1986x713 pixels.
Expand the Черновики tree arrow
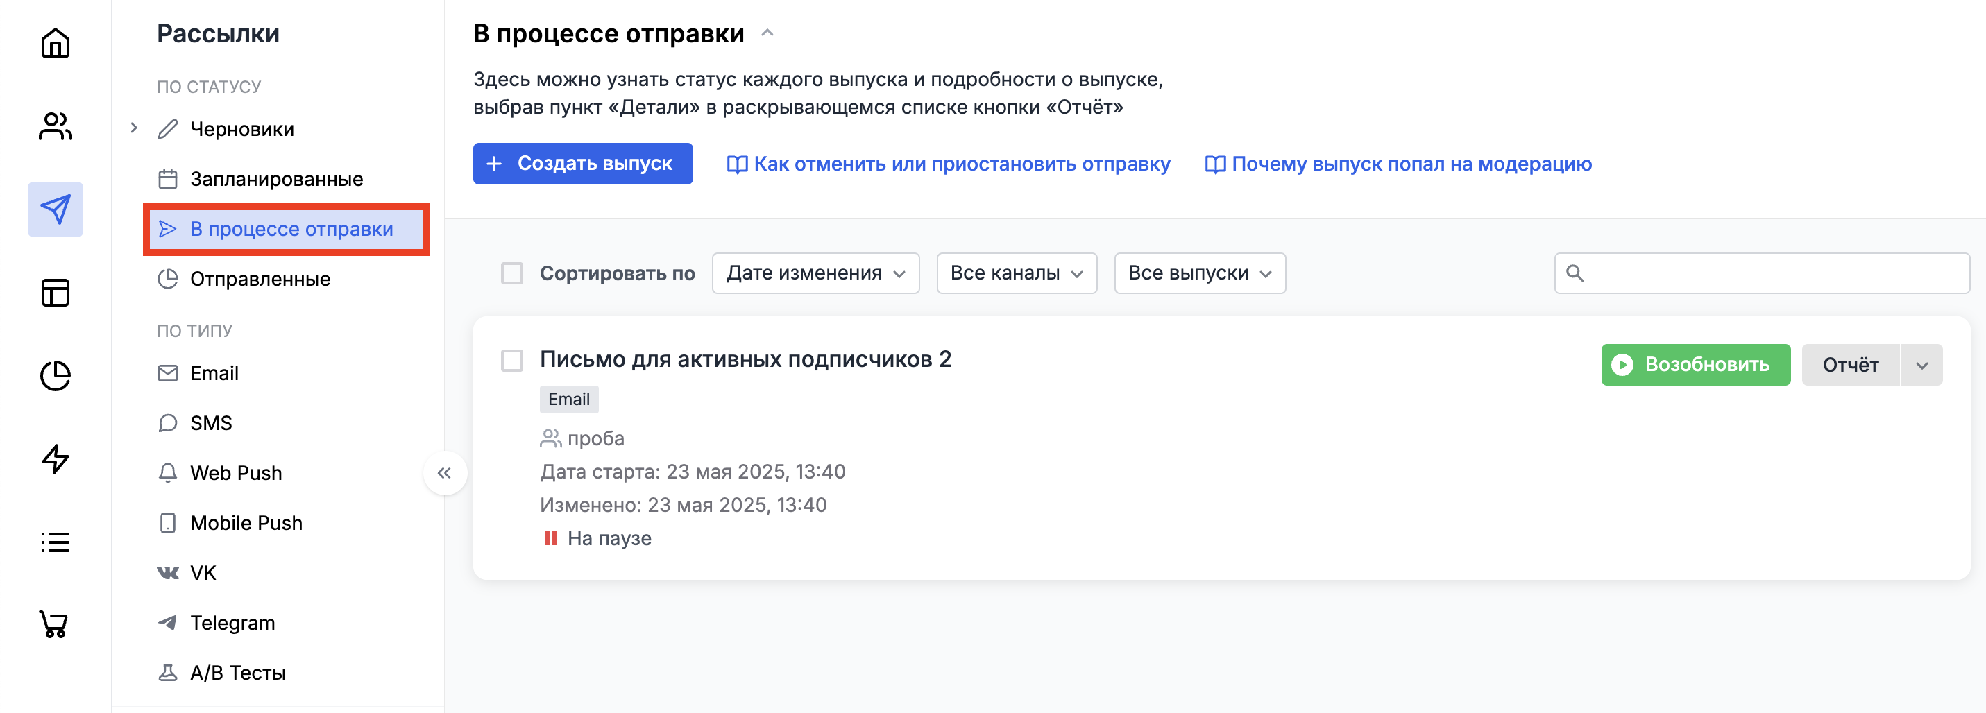[134, 128]
